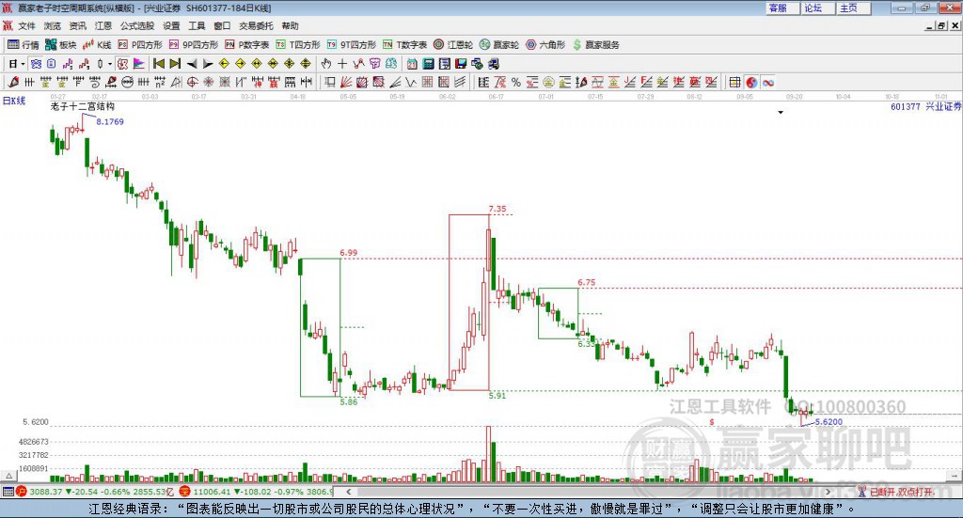Step chart left with black arrow
Image resolution: width=963 pixels, height=518 pixels.
192,64
